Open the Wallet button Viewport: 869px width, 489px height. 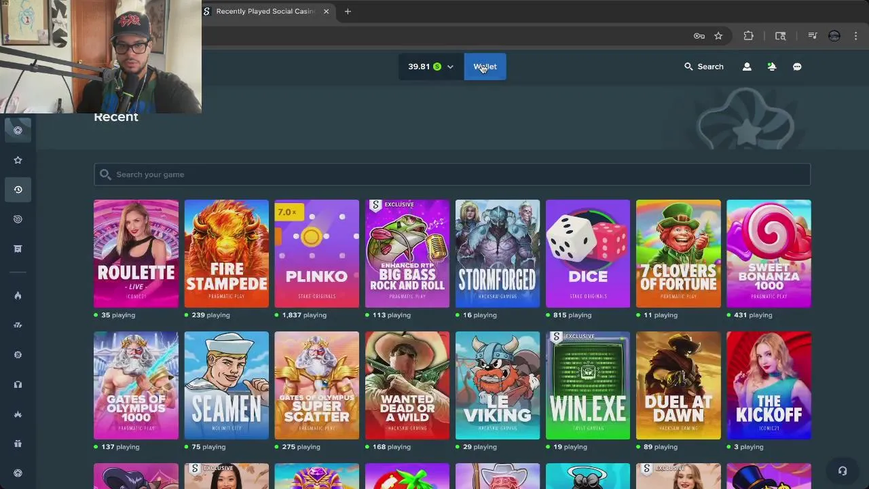(485, 67)
